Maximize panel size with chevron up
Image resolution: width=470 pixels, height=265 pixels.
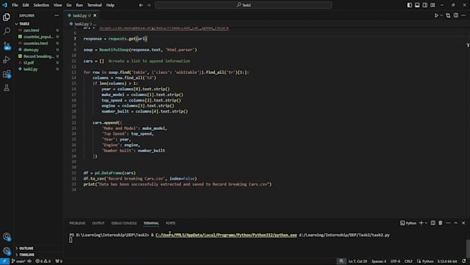pos(456,223)
